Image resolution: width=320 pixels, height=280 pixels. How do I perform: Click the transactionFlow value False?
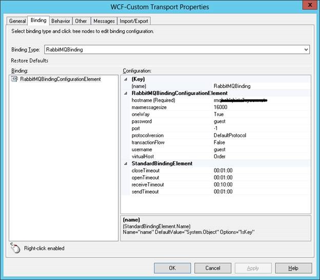click(x=219, y=142)
